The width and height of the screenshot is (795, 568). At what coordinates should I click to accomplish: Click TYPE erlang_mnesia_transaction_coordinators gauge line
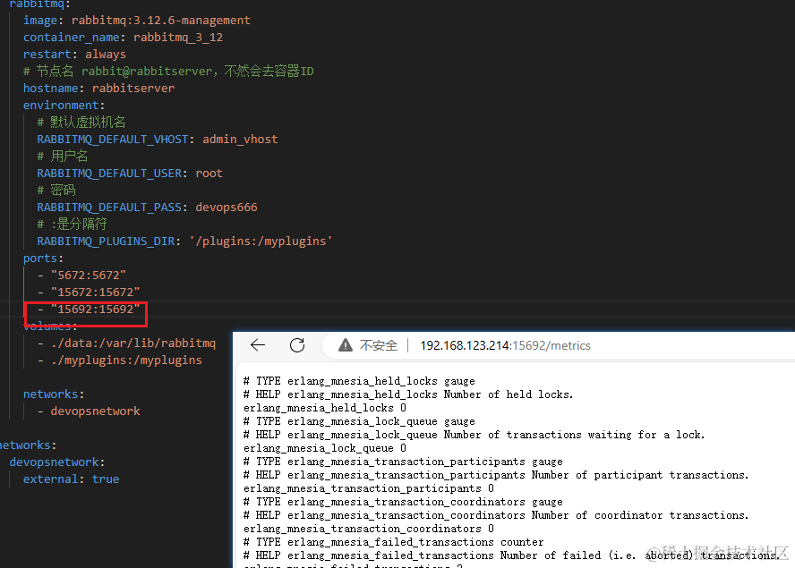point(403,502)
